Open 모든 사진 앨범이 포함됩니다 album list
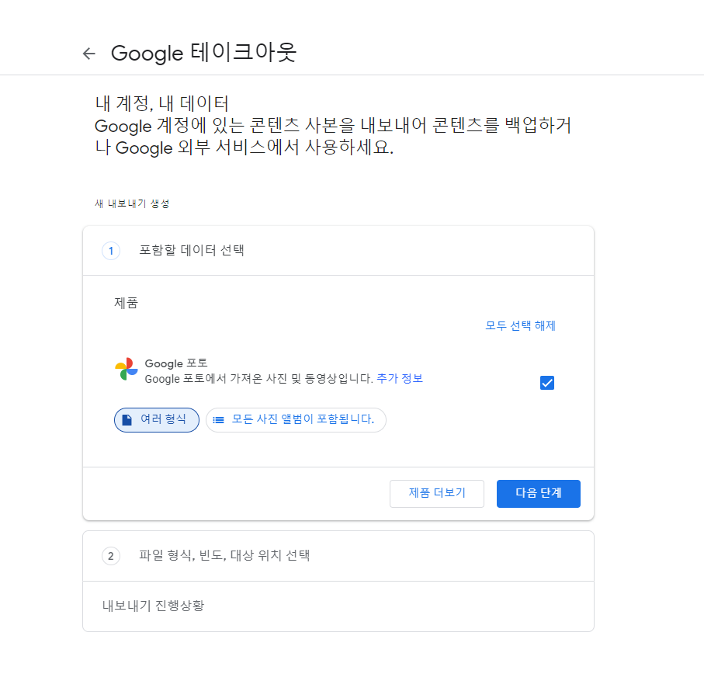This screenshot has width=704, height=674. 296,420
